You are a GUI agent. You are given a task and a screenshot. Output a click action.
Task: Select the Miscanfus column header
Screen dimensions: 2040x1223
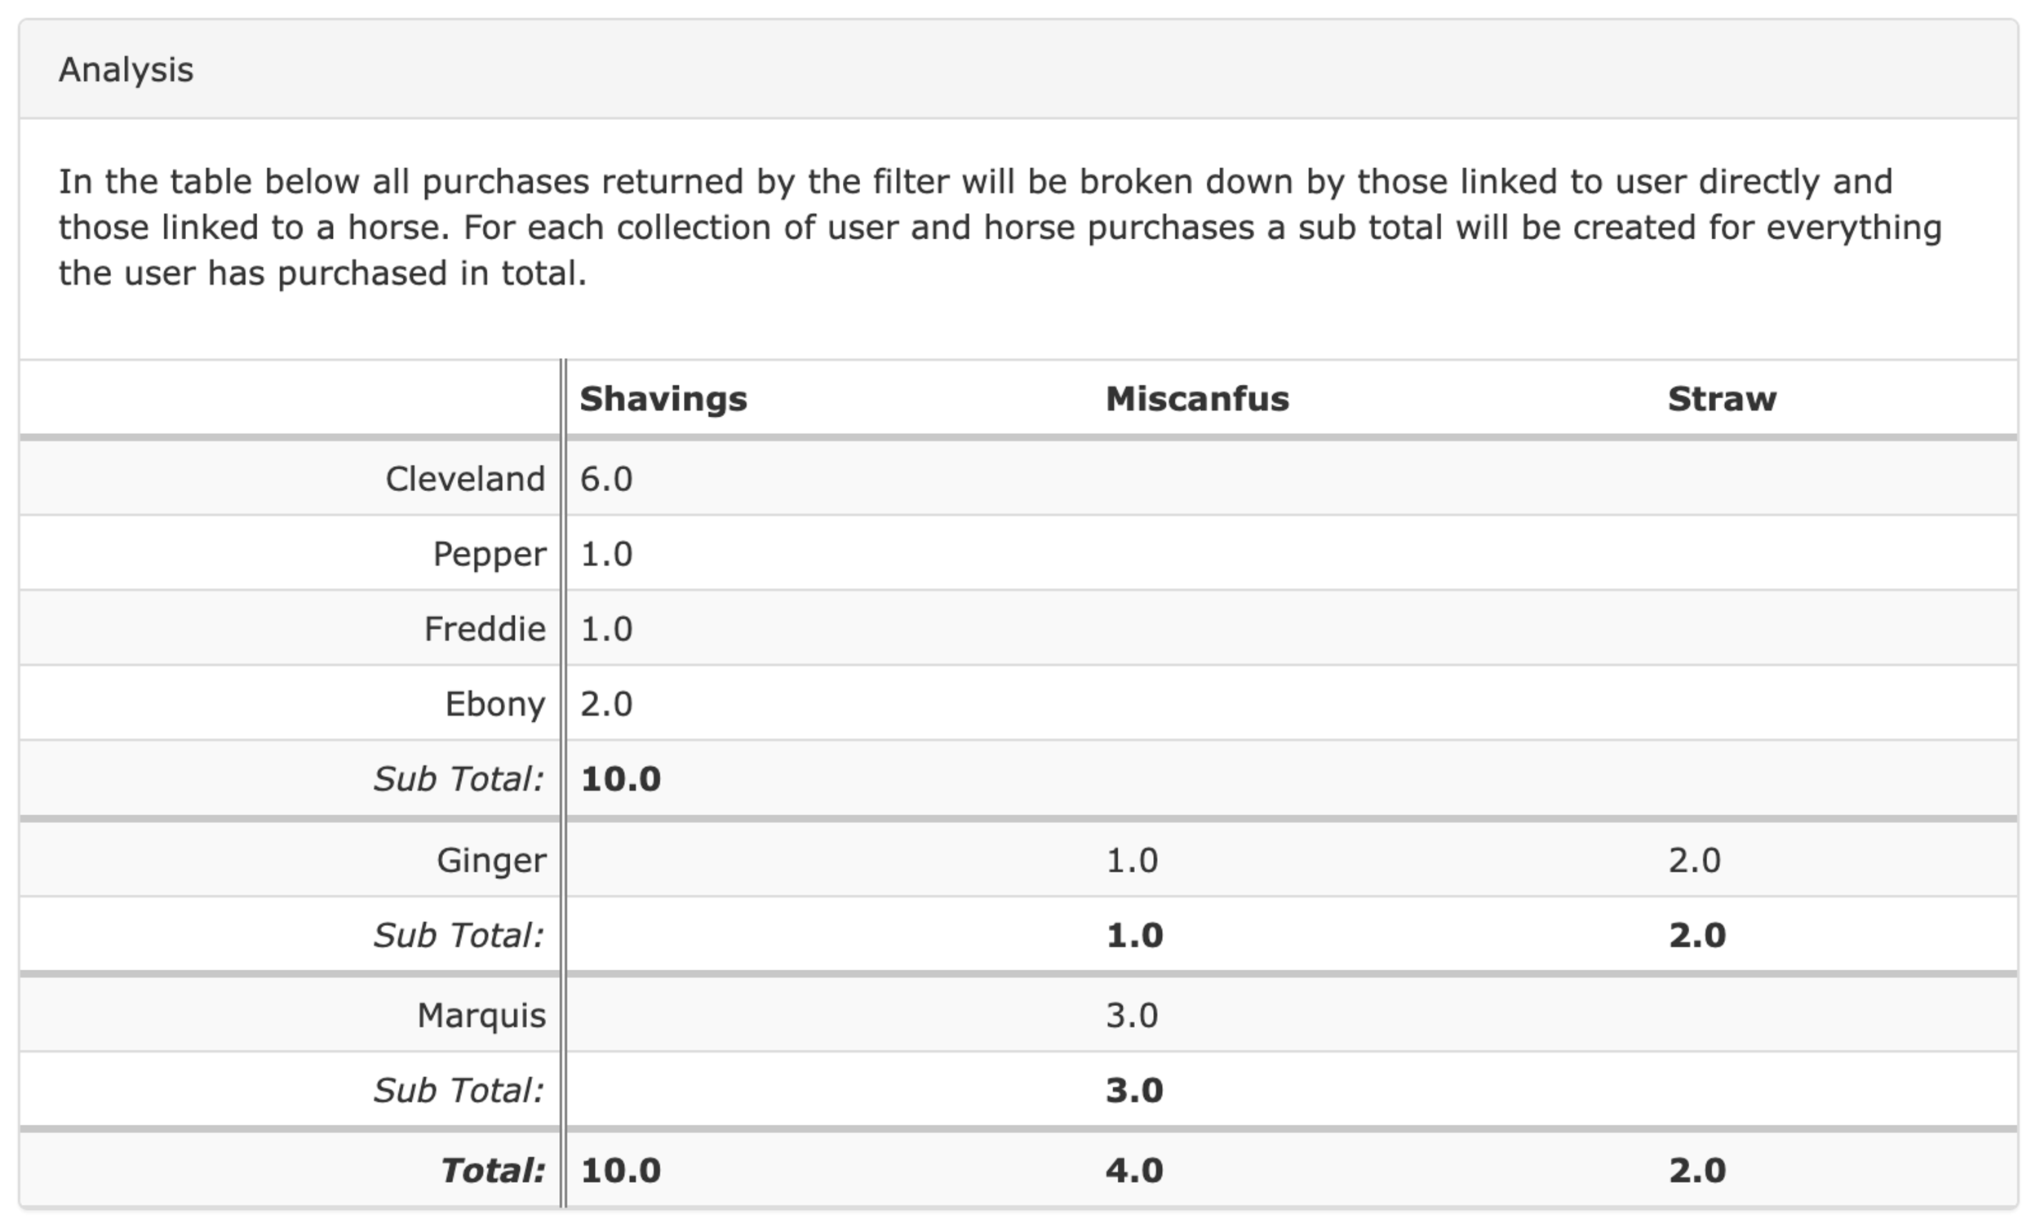coord(1197,399)
